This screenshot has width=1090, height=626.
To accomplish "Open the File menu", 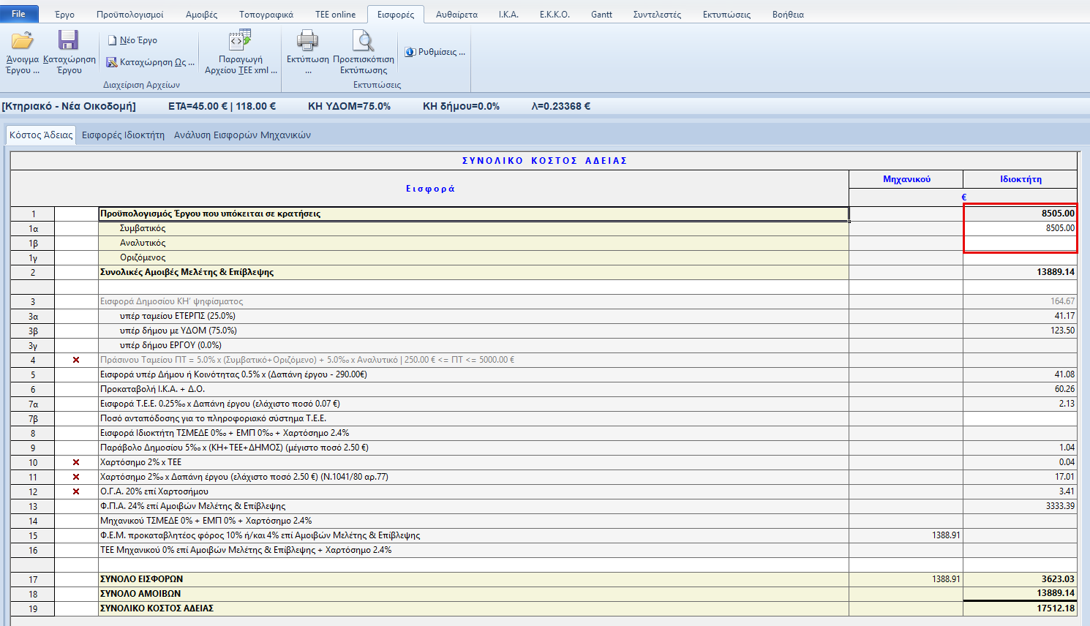I will click(19, 14).
